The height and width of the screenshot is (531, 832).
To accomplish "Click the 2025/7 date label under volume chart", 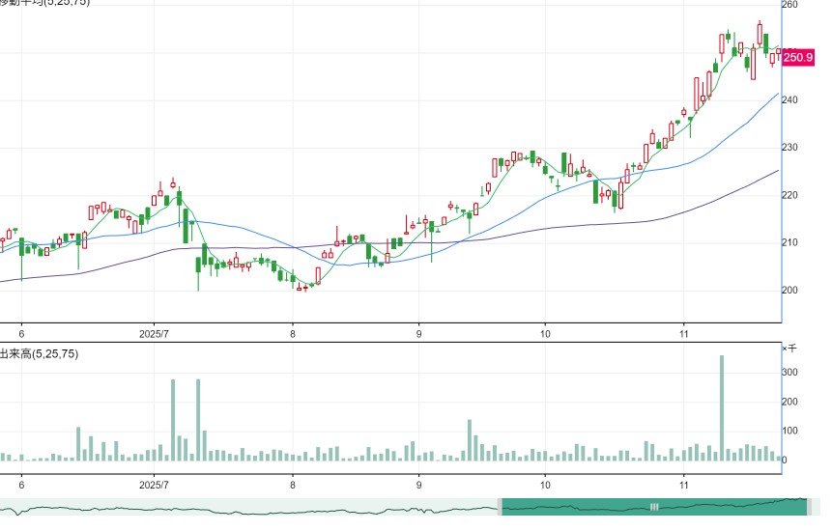I will coord(154,485).
